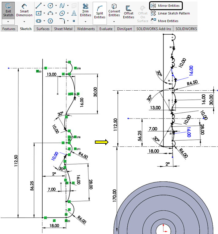The width and height of the screenshot is (218, 234).
Task: Click the Mirror Entities command
Action: 165,6
